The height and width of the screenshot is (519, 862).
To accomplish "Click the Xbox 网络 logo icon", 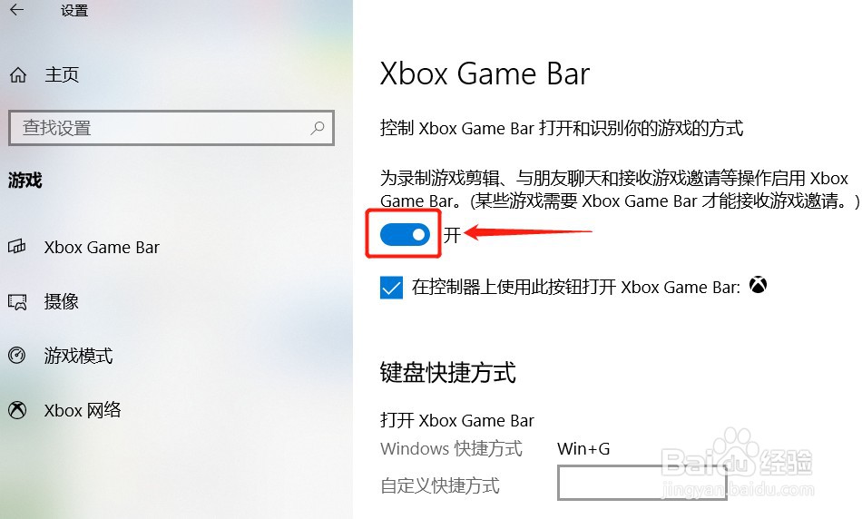I will point(17,409).
